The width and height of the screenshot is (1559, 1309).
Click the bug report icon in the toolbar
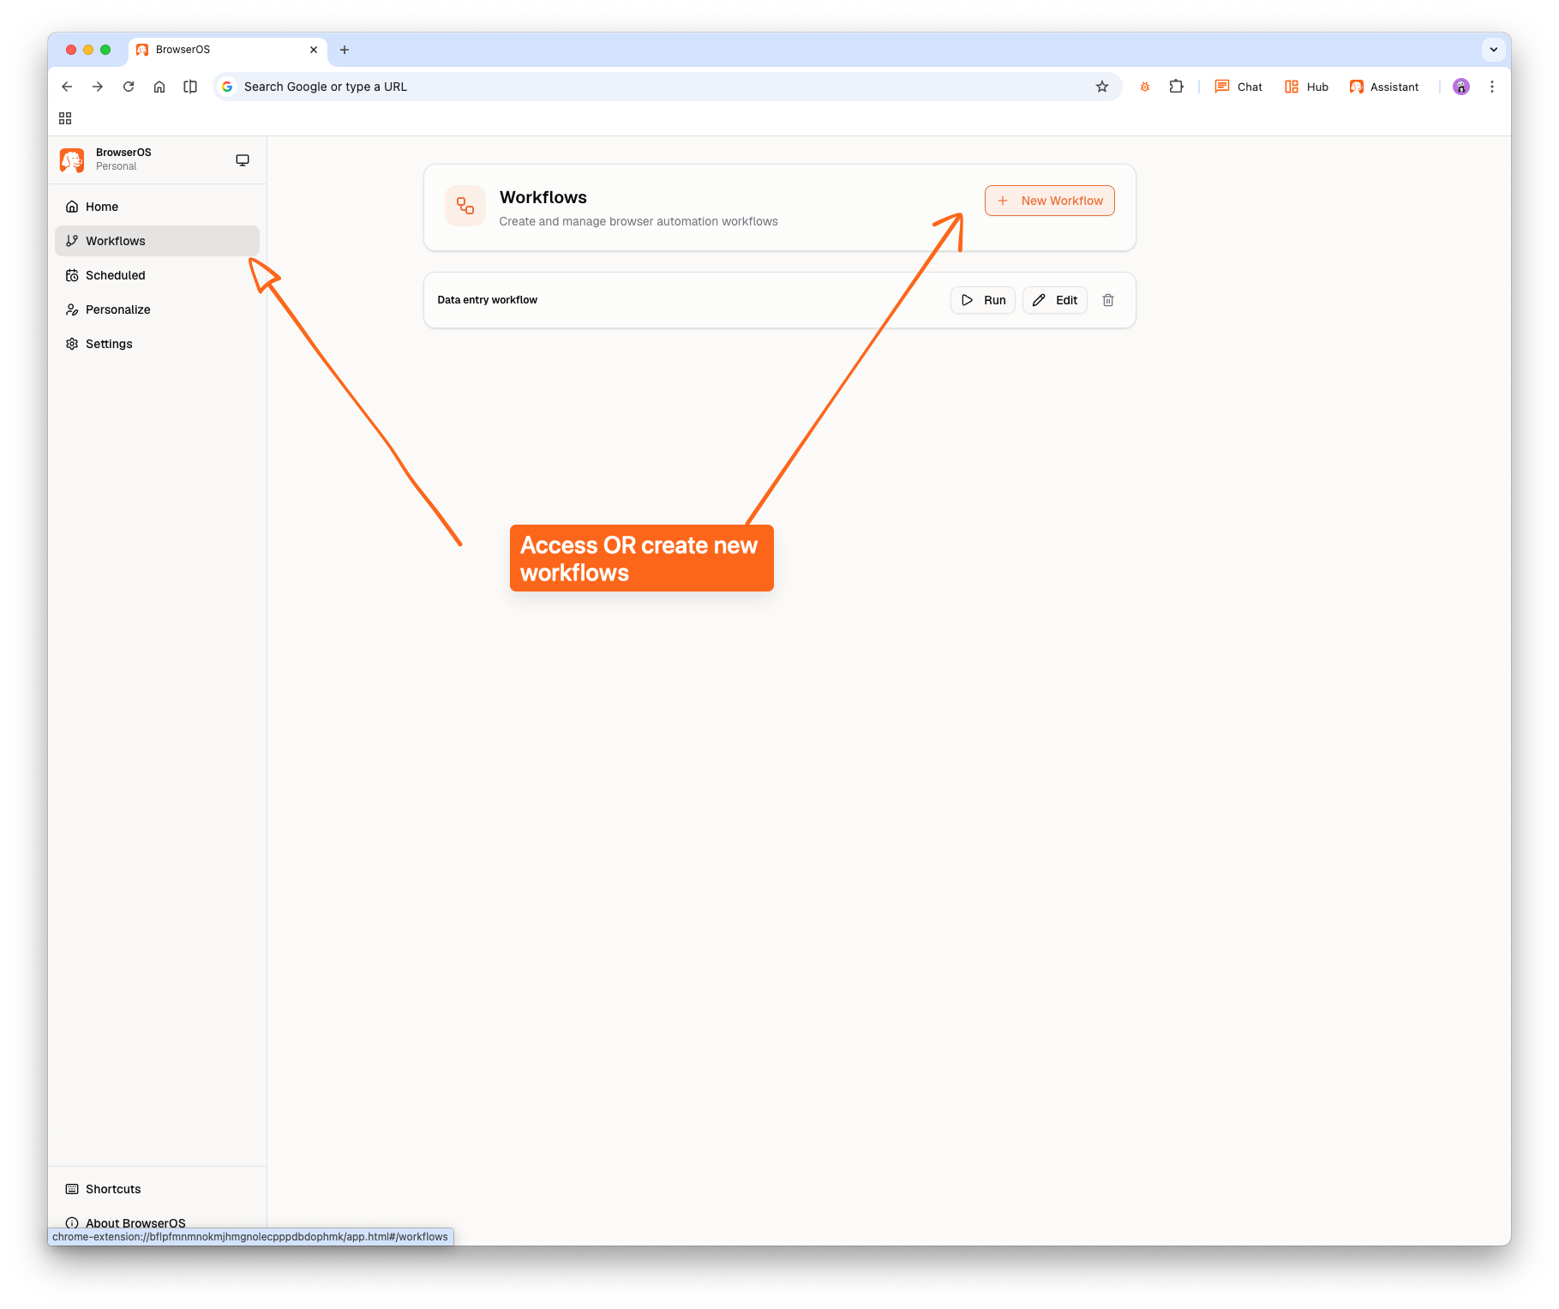tap(1144, 87)
